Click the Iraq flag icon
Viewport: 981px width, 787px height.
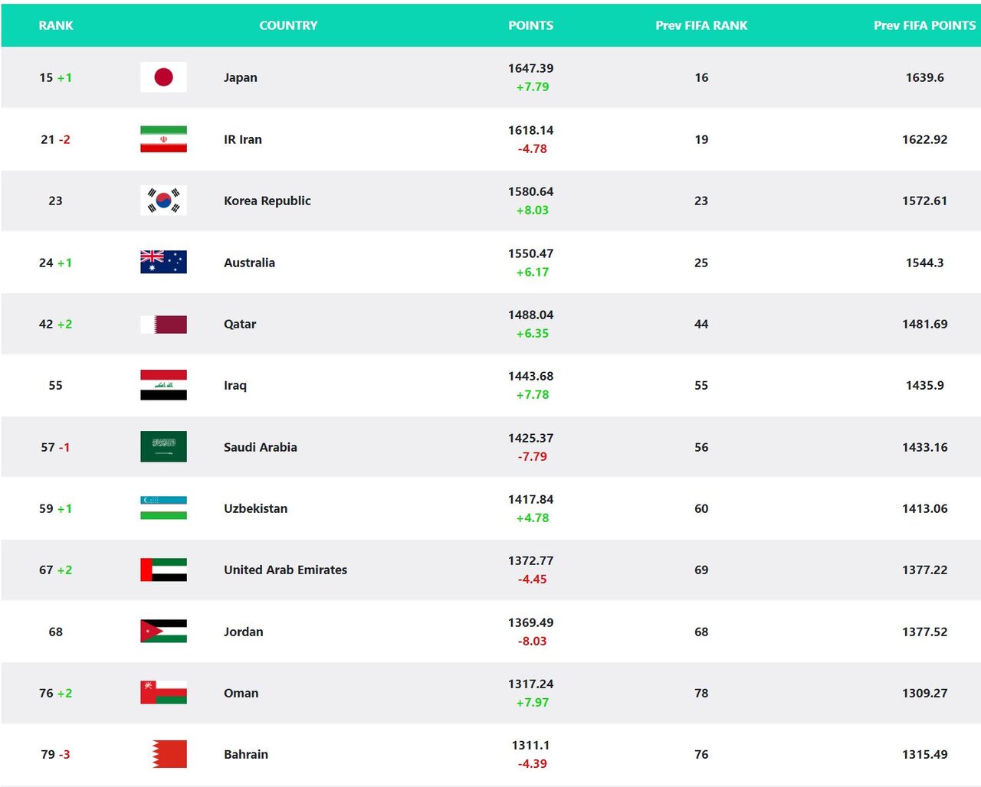(162, 385)
